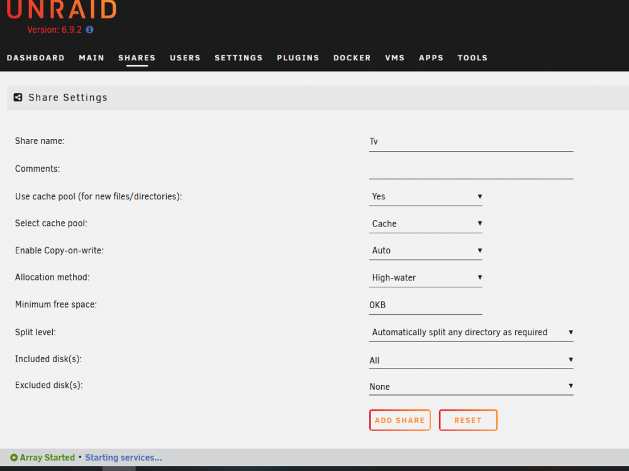Click the Comments input field
The width and height of the screenshot is (629, 471).
point(471,169)
